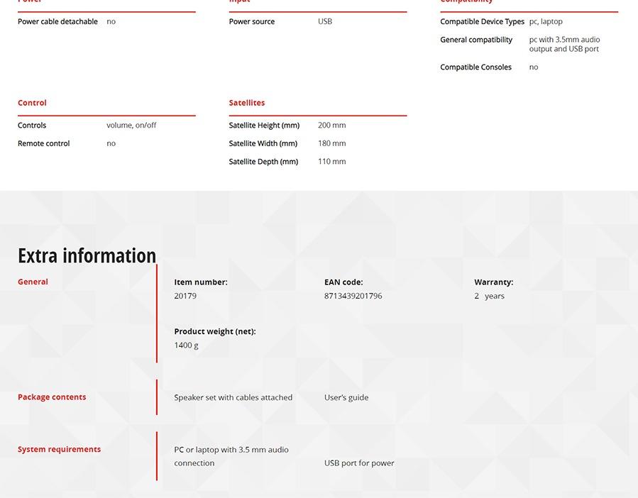Click the Satellite Width value 180 mm
This screenshot has width=638, height=498.
[x=331, y=143]
